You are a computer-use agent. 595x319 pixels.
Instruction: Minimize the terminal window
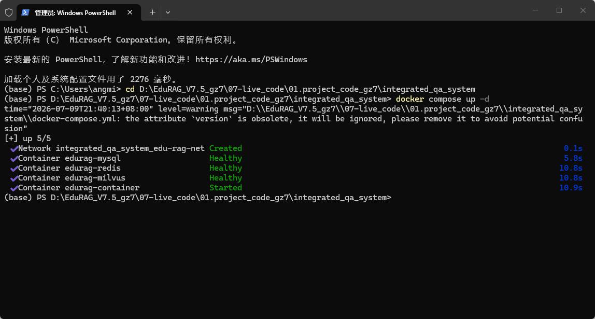click(x=535, y=10)
